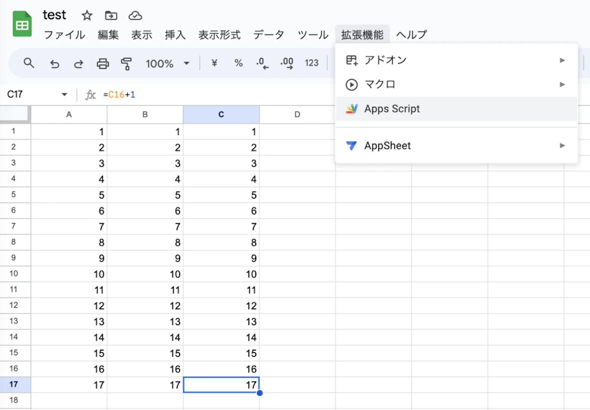Select column C header
The height and width of the screenshot is (410, 590).
(x=221, y=115)
